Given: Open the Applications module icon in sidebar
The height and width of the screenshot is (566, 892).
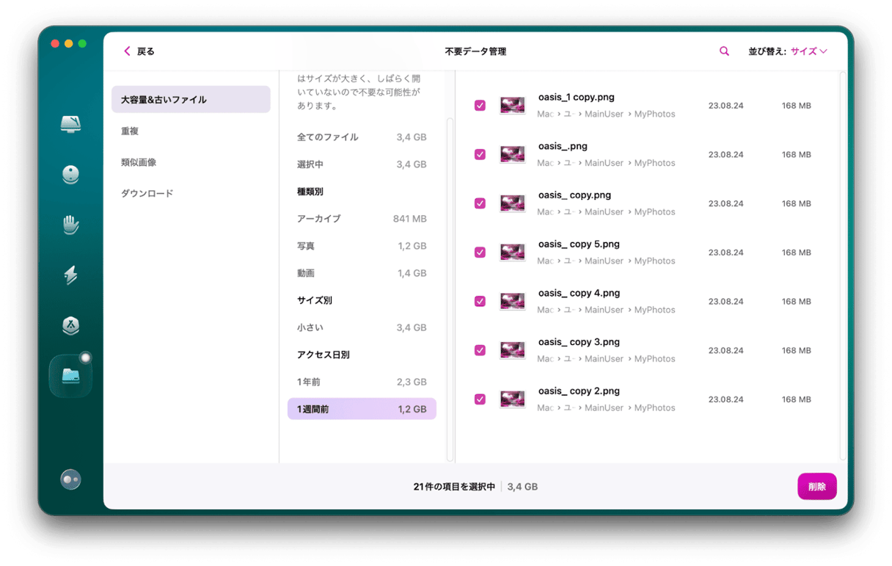Looking at the screenshot, I should coord(70,325).
